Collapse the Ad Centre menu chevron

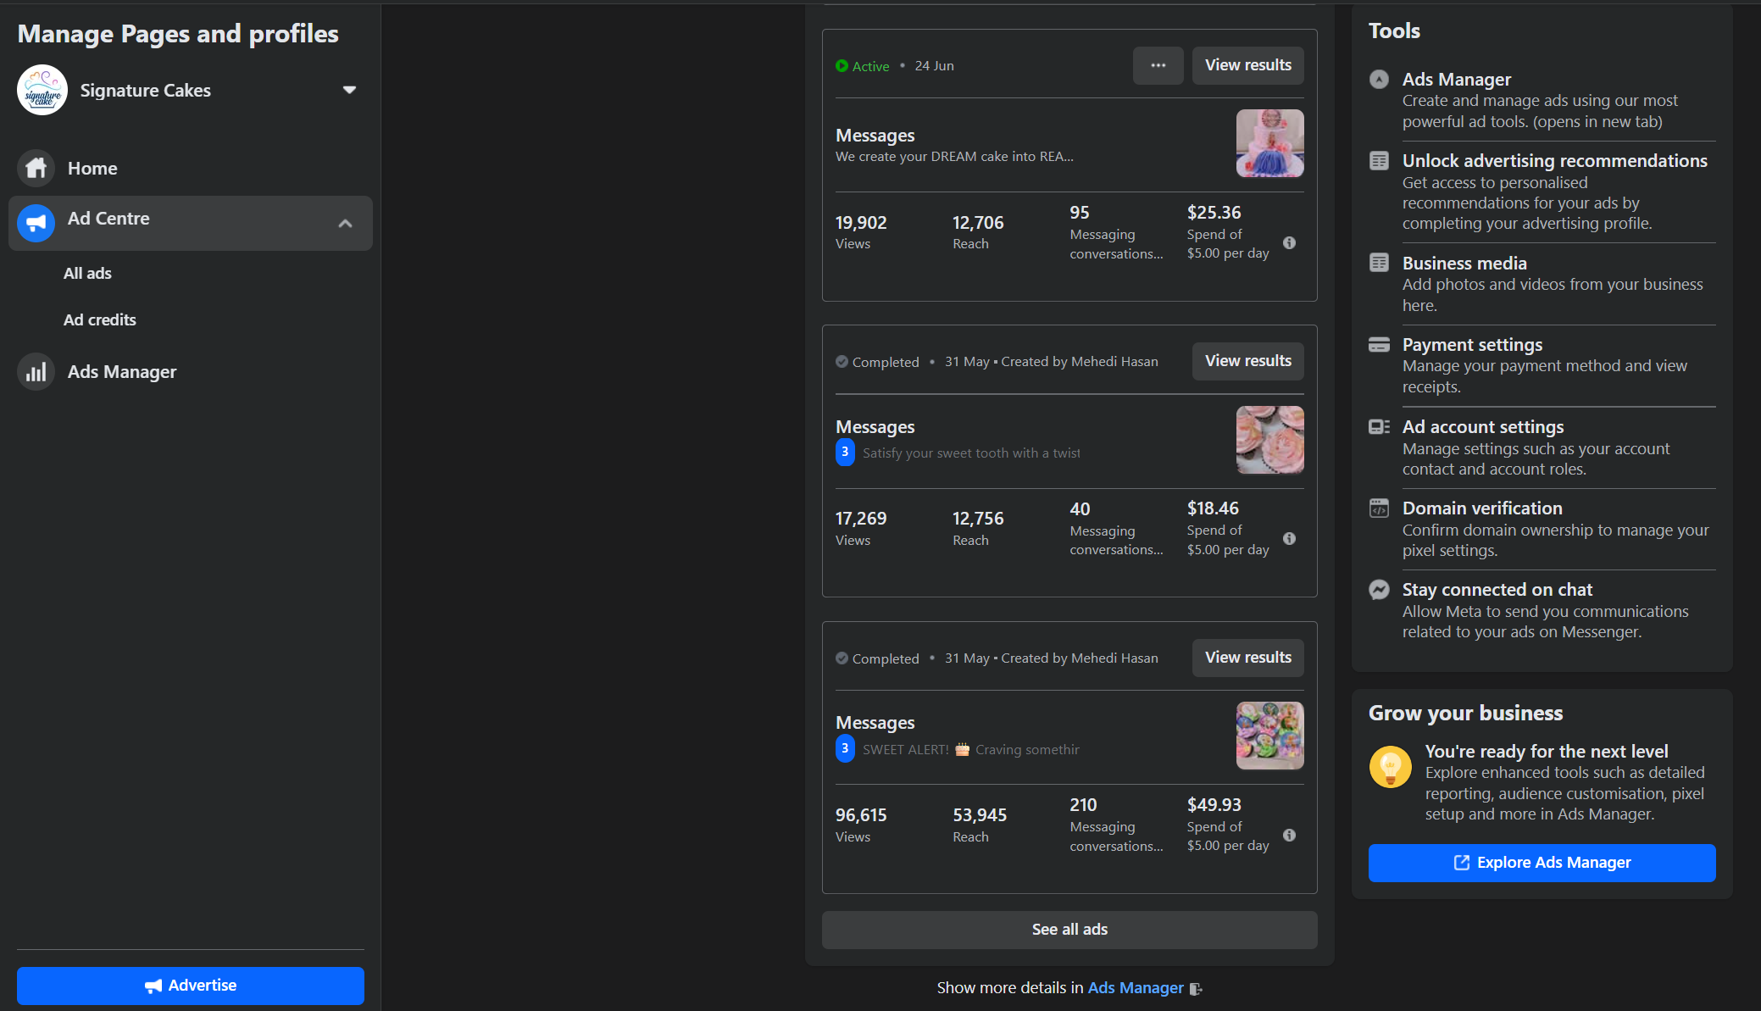pyautogui.click(x=345, y=224)
